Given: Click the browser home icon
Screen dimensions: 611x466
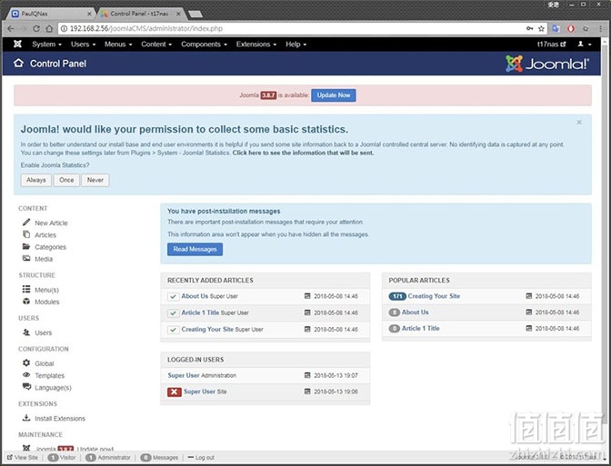Looking at the screenshot, I should click(x=49, y=28).
